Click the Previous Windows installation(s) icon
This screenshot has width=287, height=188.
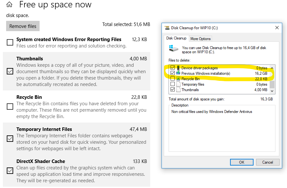[x=178, y=73]
